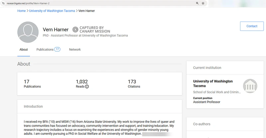
Task: Click the Vern Harner profile avatar
Action: point(28,32)
